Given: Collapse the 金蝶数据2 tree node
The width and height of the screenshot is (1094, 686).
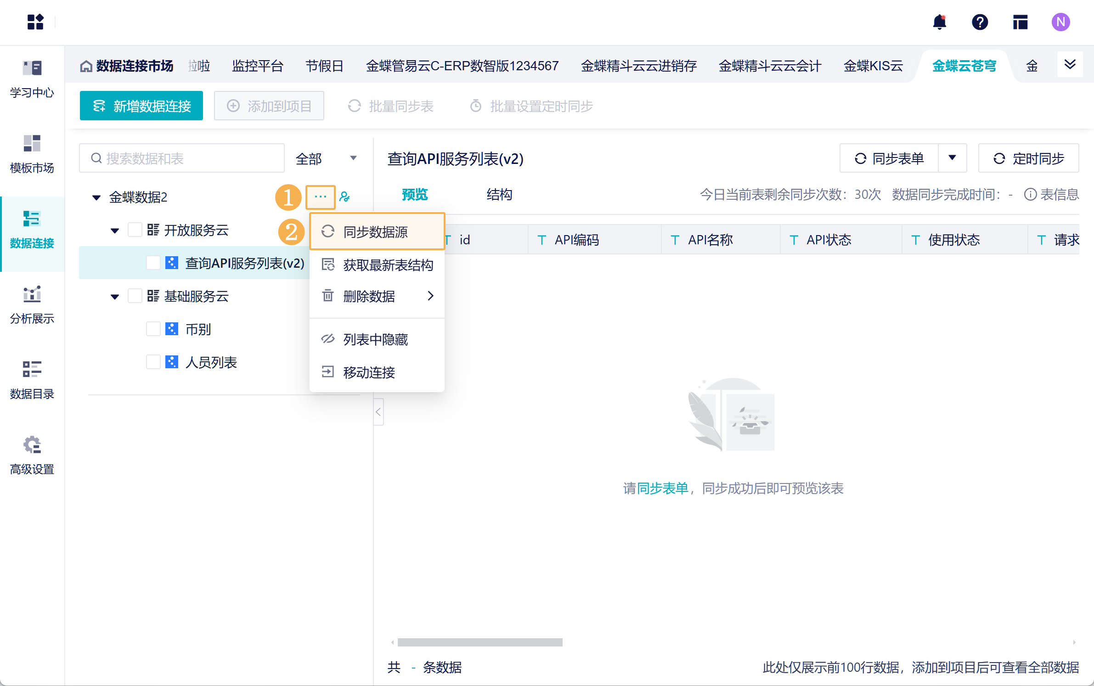Looking at the screenshot, I should tap(96, 197).
